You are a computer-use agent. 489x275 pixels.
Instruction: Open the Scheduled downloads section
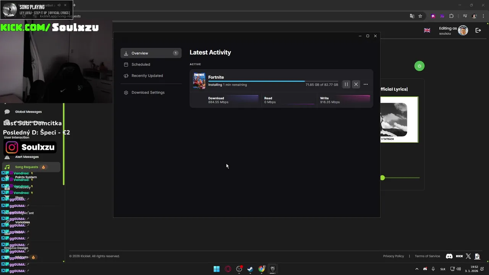[x=151, y=65]
